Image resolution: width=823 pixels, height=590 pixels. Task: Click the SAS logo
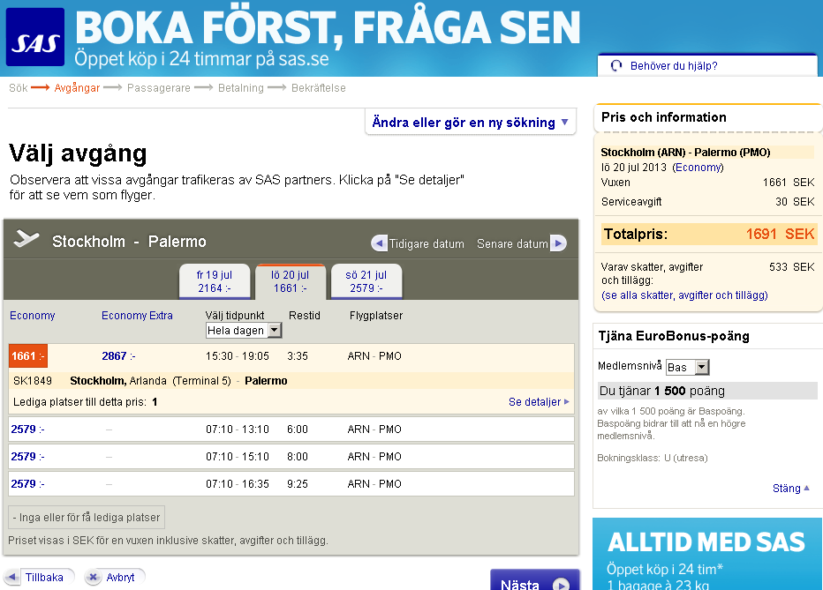coord(35,37)
